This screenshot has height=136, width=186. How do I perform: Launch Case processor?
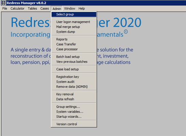pos(74,49)
